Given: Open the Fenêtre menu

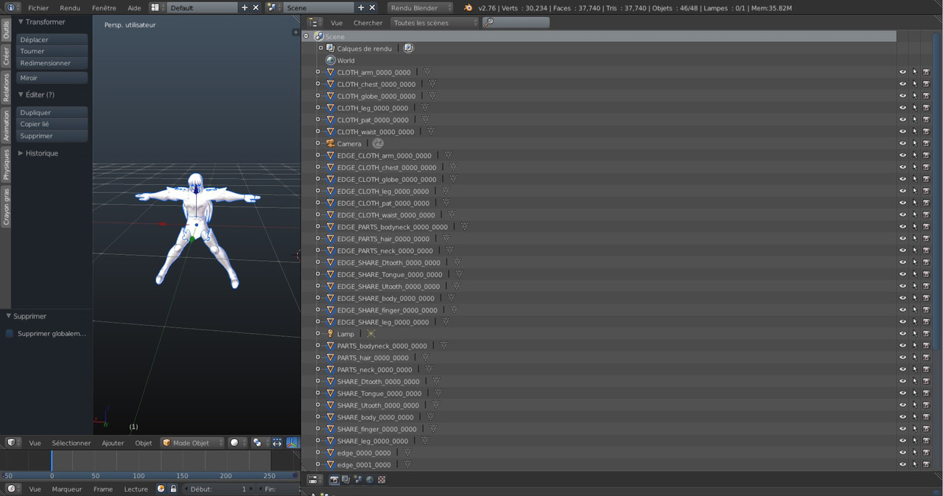Looking at the screenshot, I should pyautogui.click(x=104, y=8).
